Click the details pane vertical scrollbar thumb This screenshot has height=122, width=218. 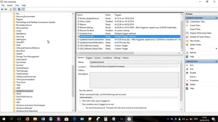(x=181, y=82)
